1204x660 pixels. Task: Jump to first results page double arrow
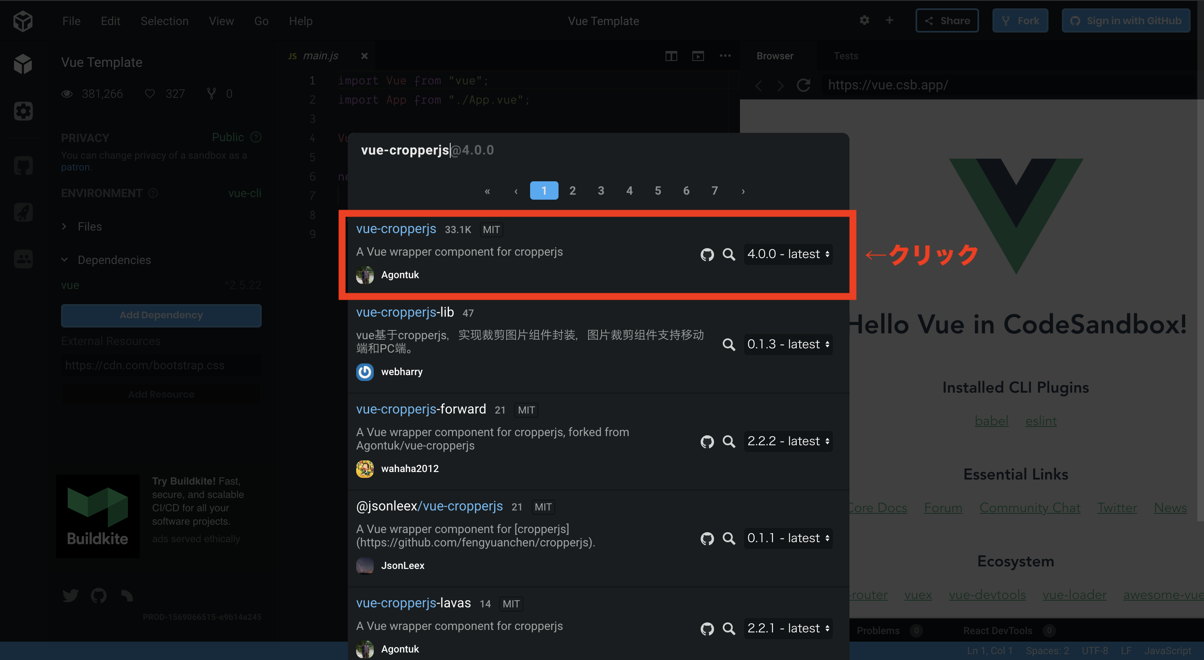[487, 190]
